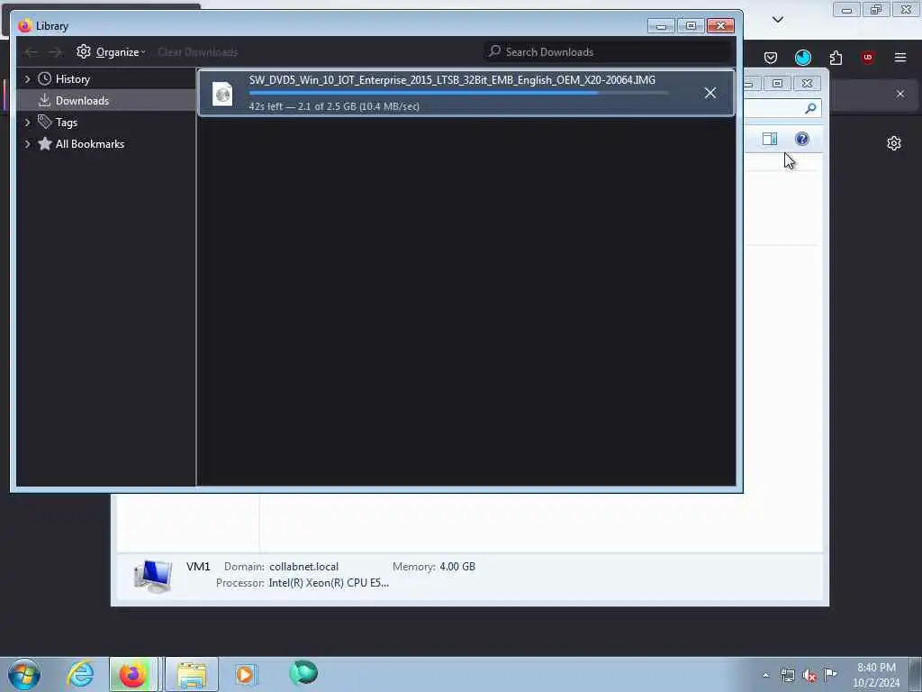922x692 pixels.
Task: Open the Organize gear menu
Action: click(111, 51)
